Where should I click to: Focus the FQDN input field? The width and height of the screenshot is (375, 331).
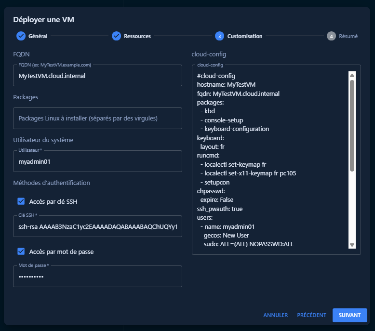[x=97, y=76]
